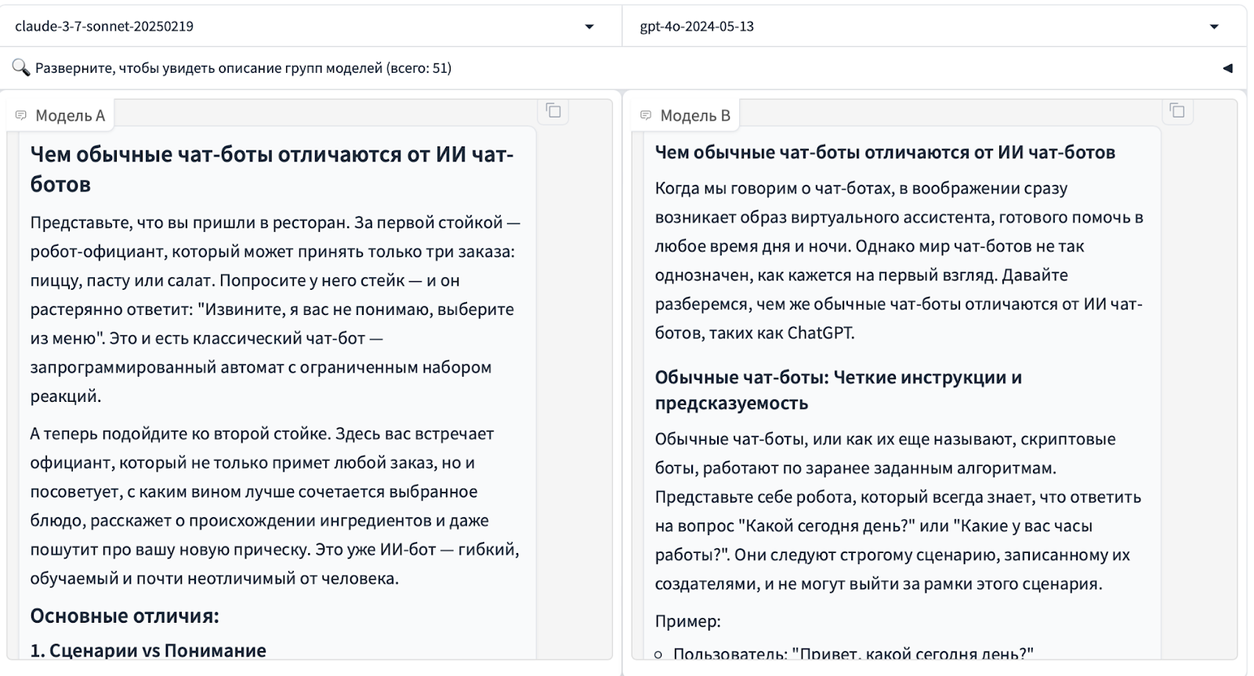The height and width of the screenshot is (676, 1254).
Task: Select the Модель A label tab
Action: 70,116
